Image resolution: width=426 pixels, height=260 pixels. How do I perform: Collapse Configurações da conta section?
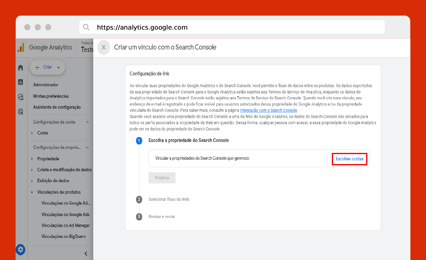tap(87, 122)
